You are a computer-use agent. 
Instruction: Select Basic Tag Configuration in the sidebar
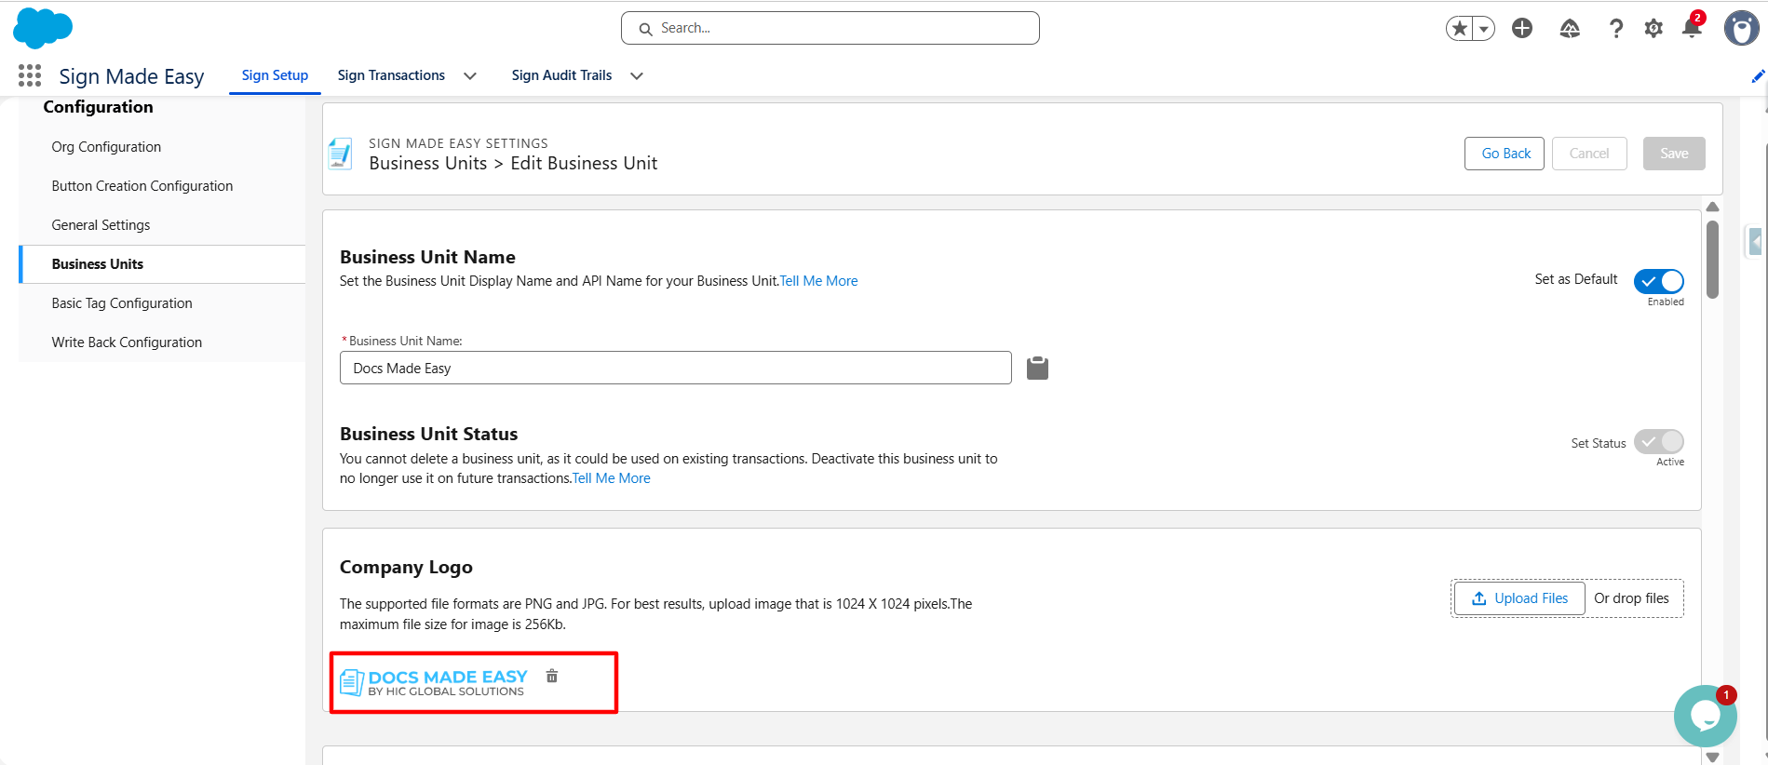point(162,303)
